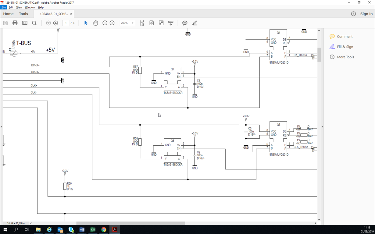375x234 pixels.
Task: Click the fit one full page icon
Action: pyautogui.click(x=152, y=23)
